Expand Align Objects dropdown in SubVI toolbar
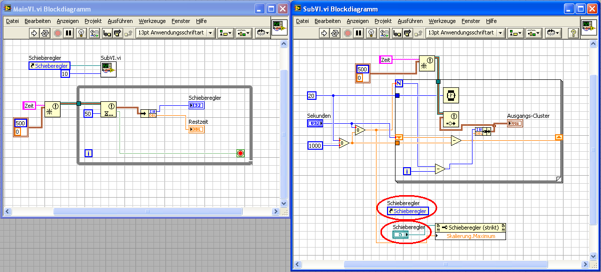 click(515, 33)
